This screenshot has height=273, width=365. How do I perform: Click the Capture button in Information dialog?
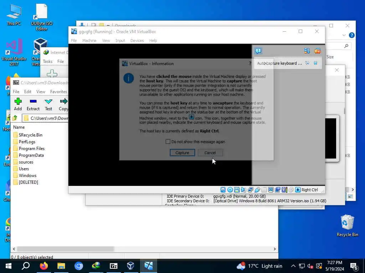tap(182, 153)
